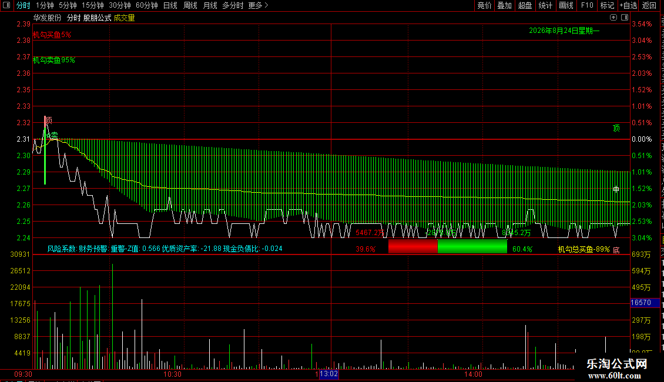Open the 周线 weekly chart

point(190,5)
